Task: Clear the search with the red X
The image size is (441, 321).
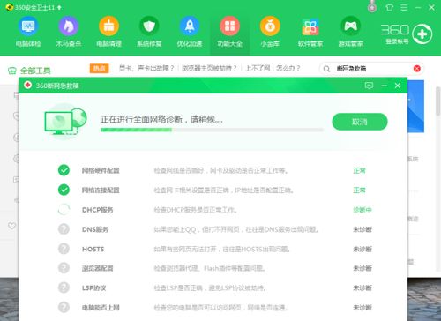Action: (417, 69)
